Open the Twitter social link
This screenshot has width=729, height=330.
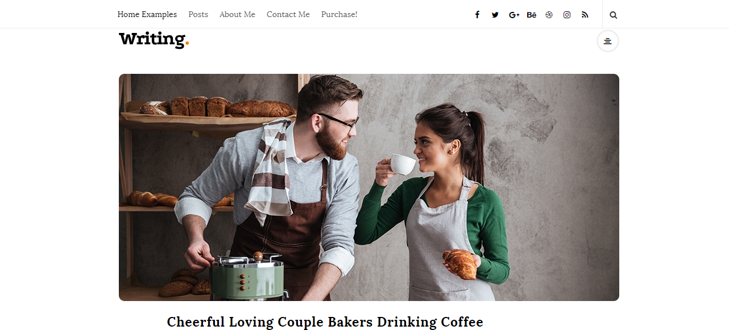495,15
